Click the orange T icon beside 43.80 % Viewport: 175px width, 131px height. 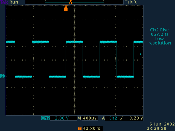80,128
